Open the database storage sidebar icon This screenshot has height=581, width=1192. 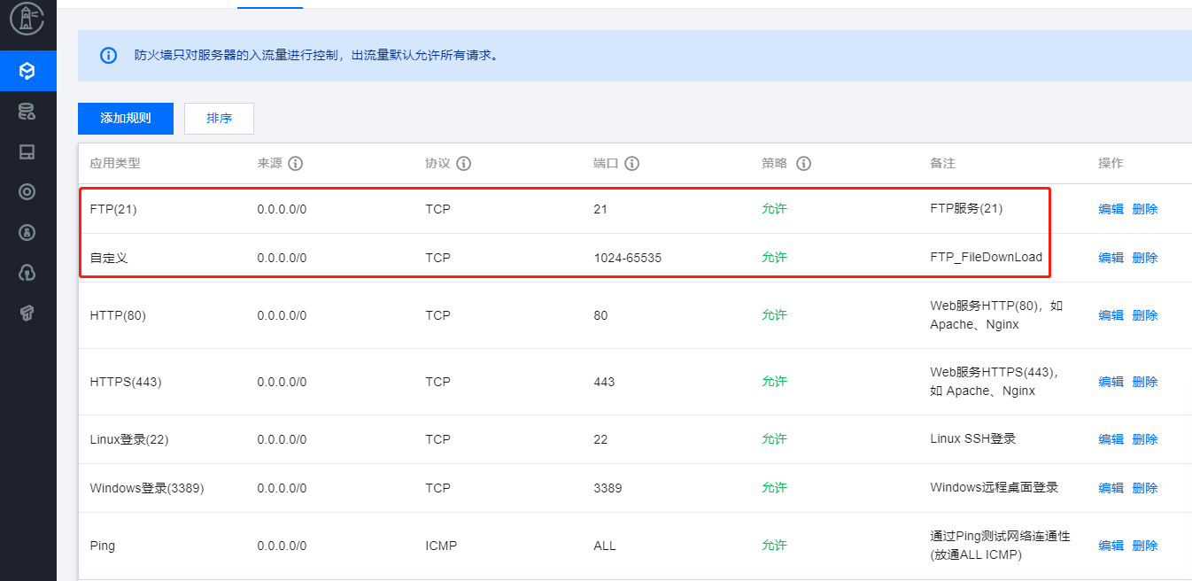(x=27, y=112)
